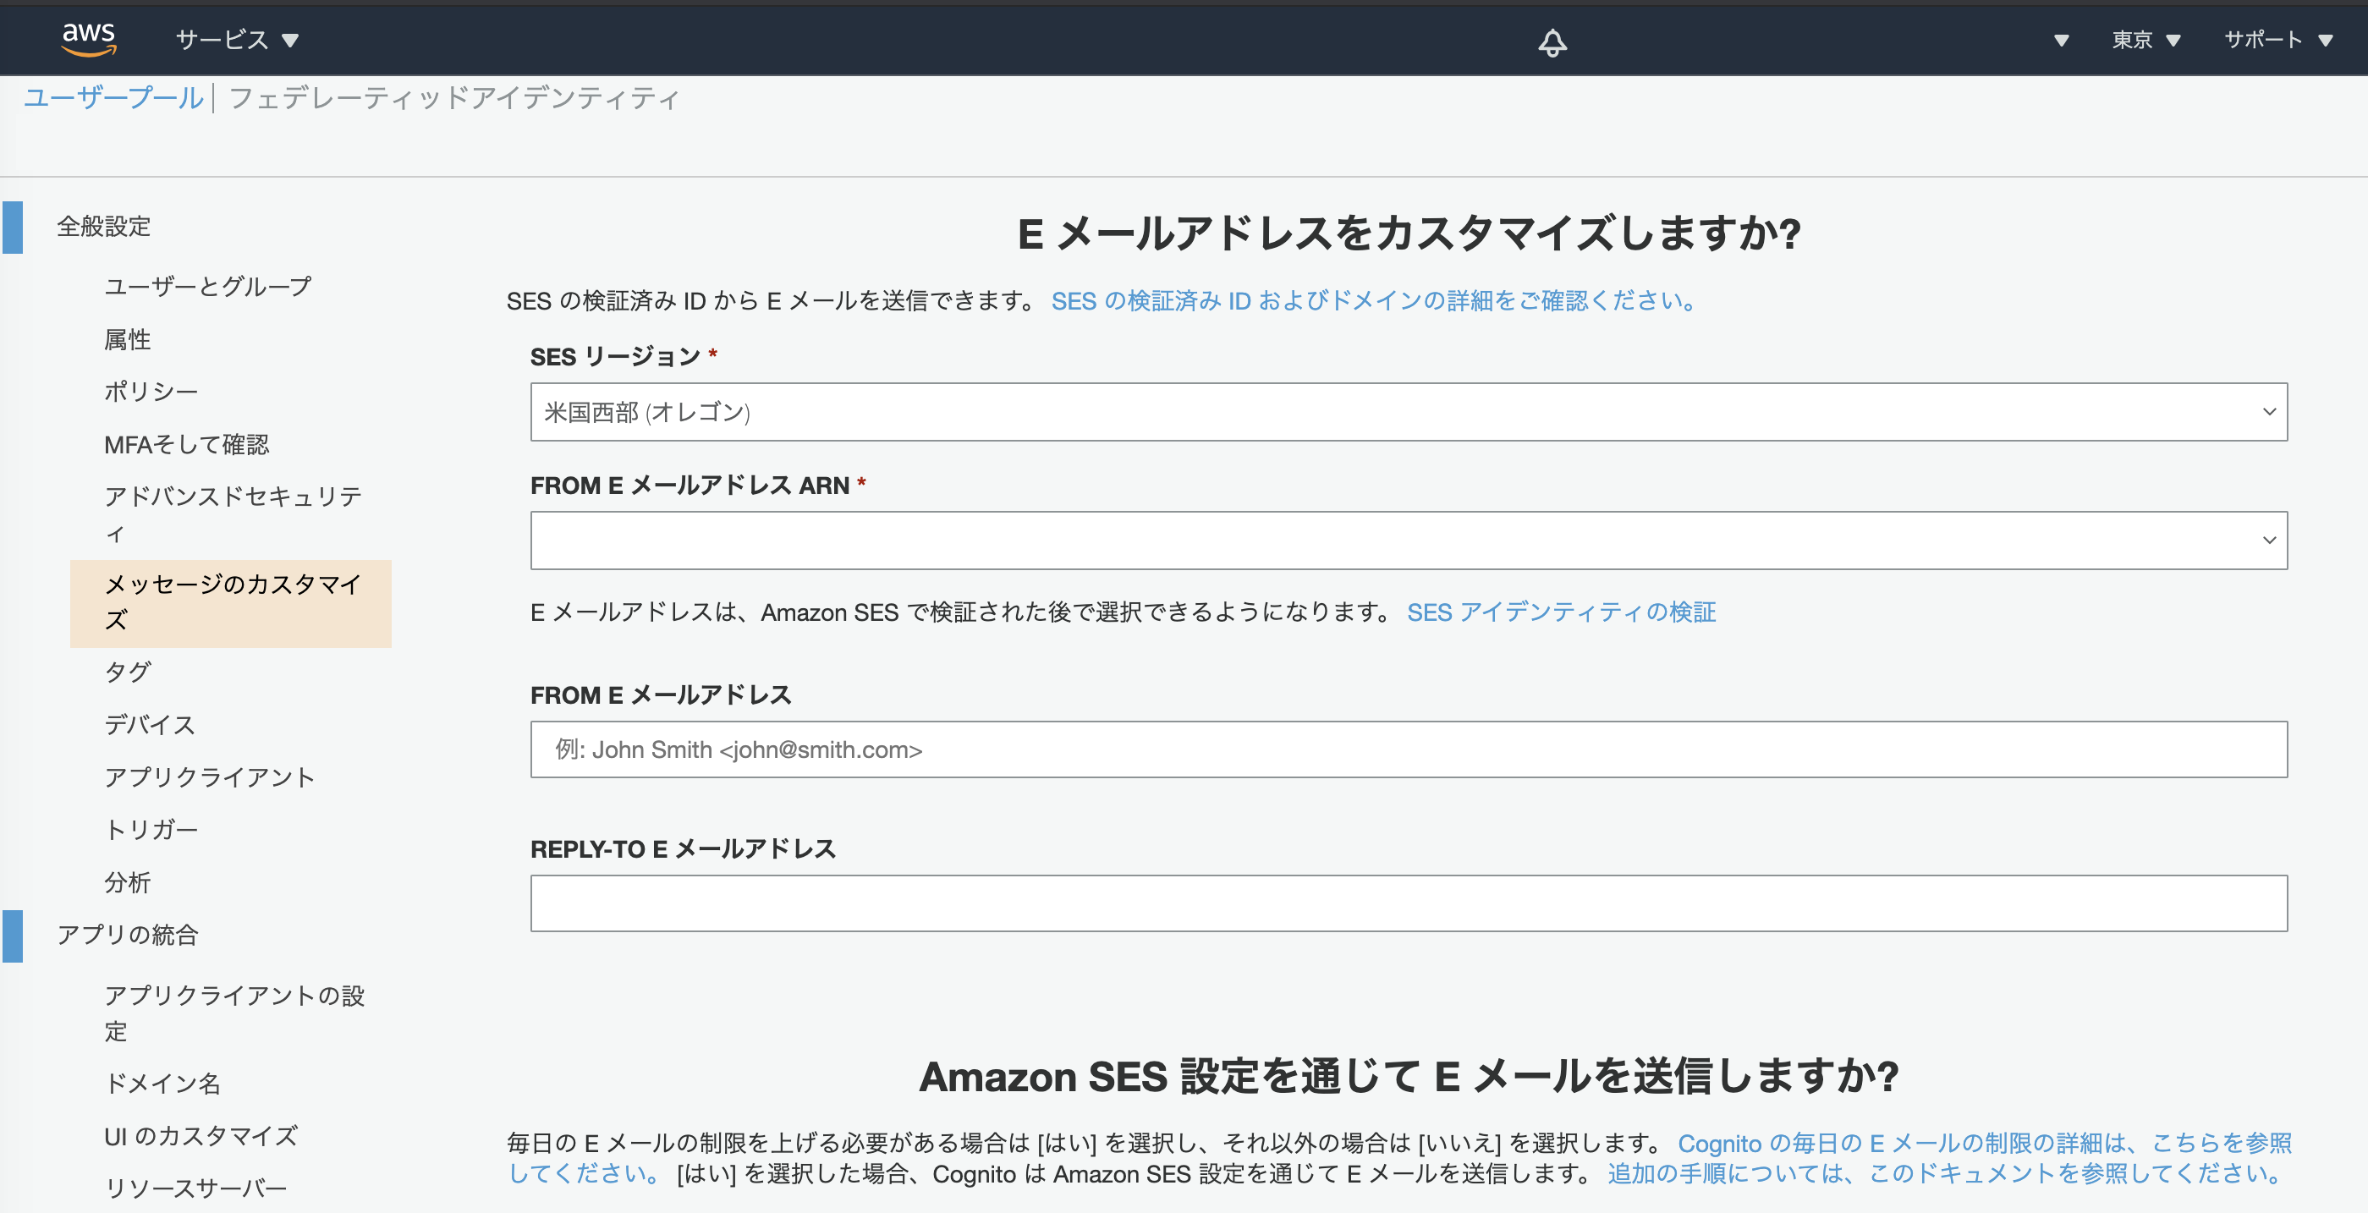Open ドメイン名 sidebar item
Screen dimensions: 2368x1213
coord(162,1084)
